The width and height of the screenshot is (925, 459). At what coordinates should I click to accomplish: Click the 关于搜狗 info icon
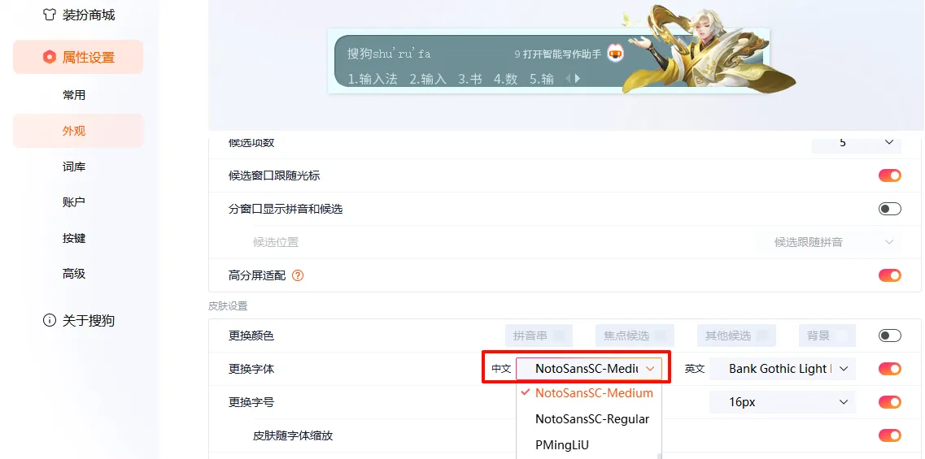tap(49, 321)
